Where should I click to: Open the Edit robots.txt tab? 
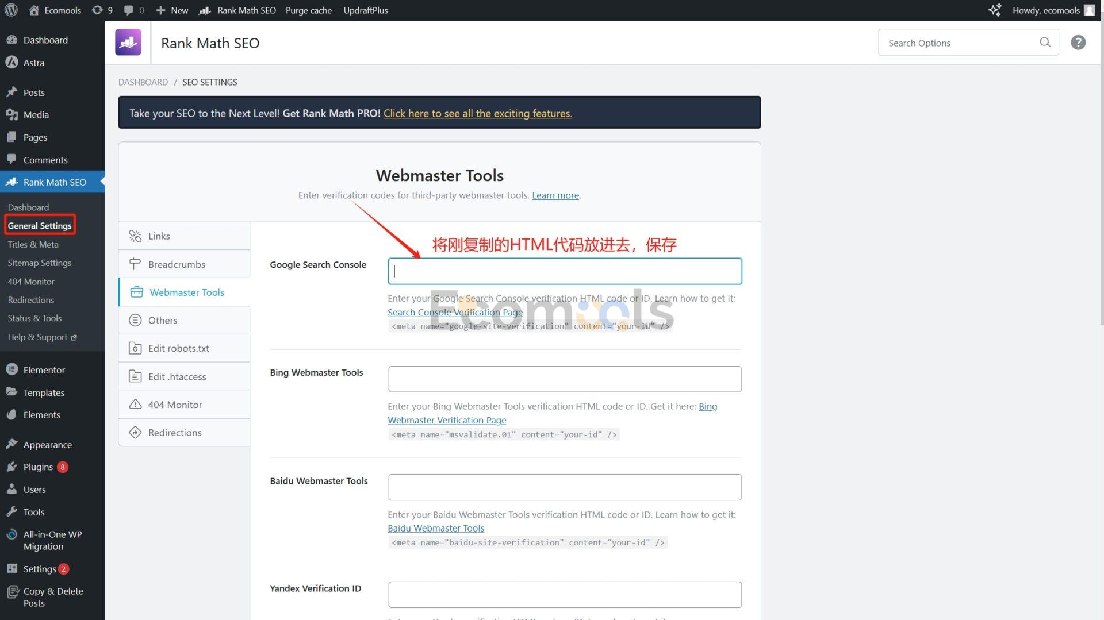click(184, 348)
